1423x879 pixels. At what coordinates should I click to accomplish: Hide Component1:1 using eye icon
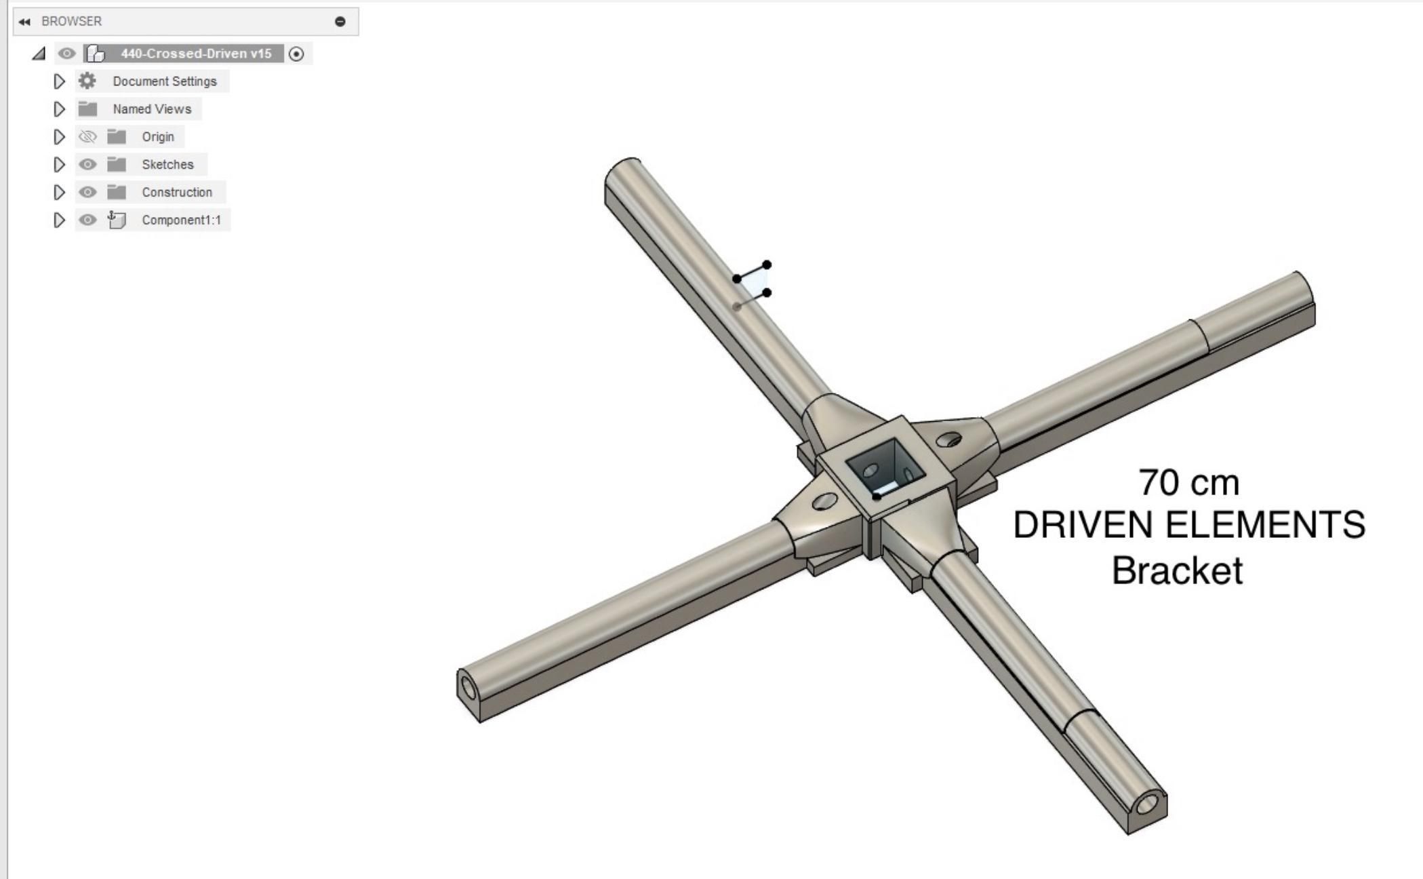(x=87, y=220)
